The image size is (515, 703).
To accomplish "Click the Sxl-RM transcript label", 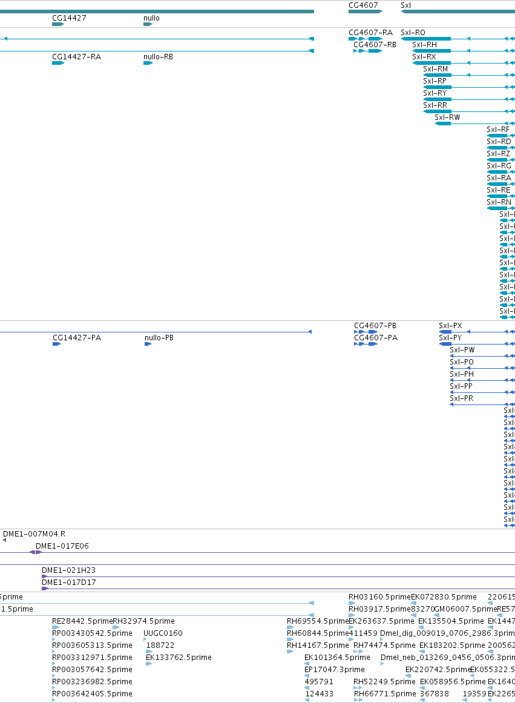I will click(436, 69).
